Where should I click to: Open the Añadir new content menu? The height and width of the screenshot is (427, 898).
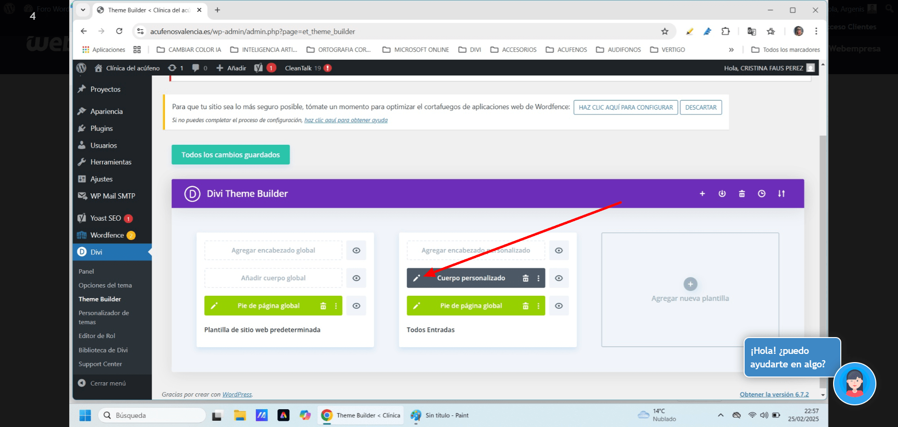(x=231, y=68)
